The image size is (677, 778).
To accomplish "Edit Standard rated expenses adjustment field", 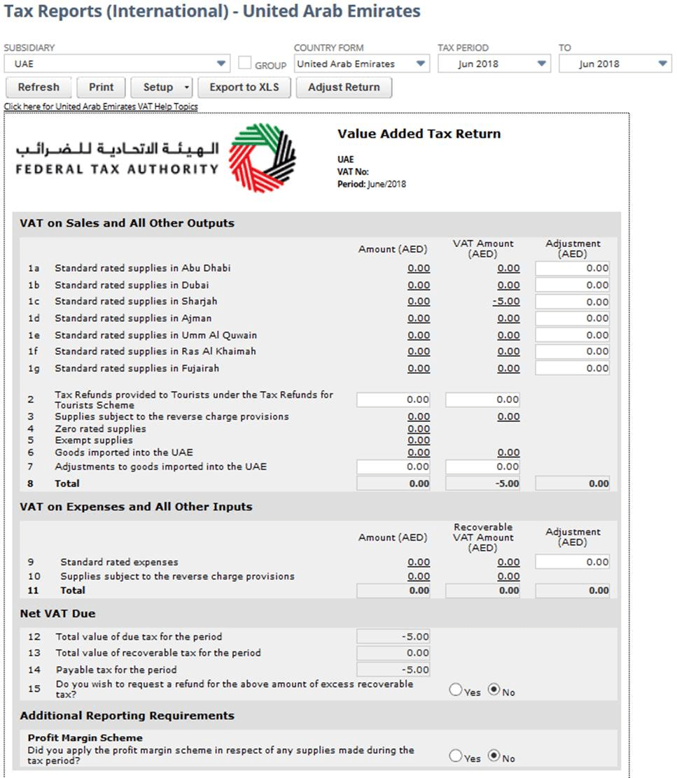I will (572, 563).
